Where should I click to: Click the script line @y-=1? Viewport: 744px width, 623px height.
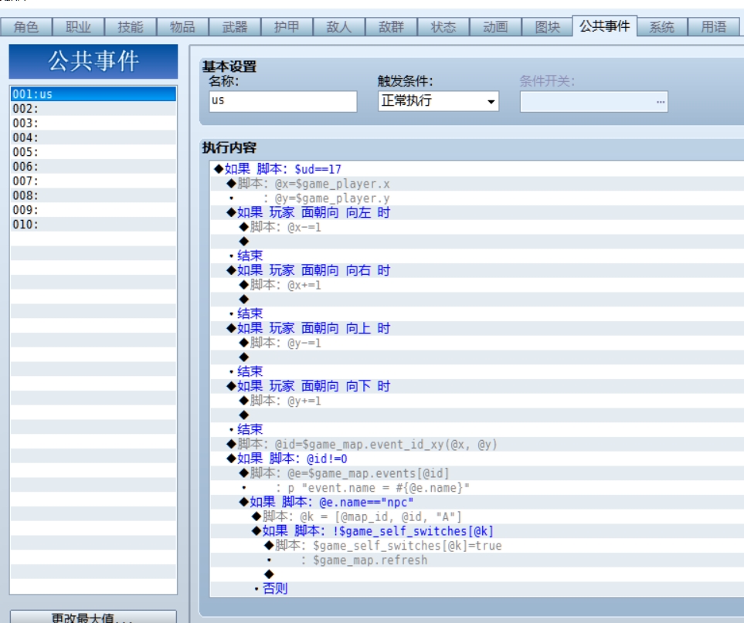coord(477,343)
